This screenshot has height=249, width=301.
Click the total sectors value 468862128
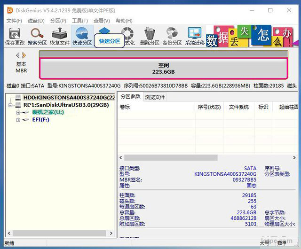coord(244,218)
